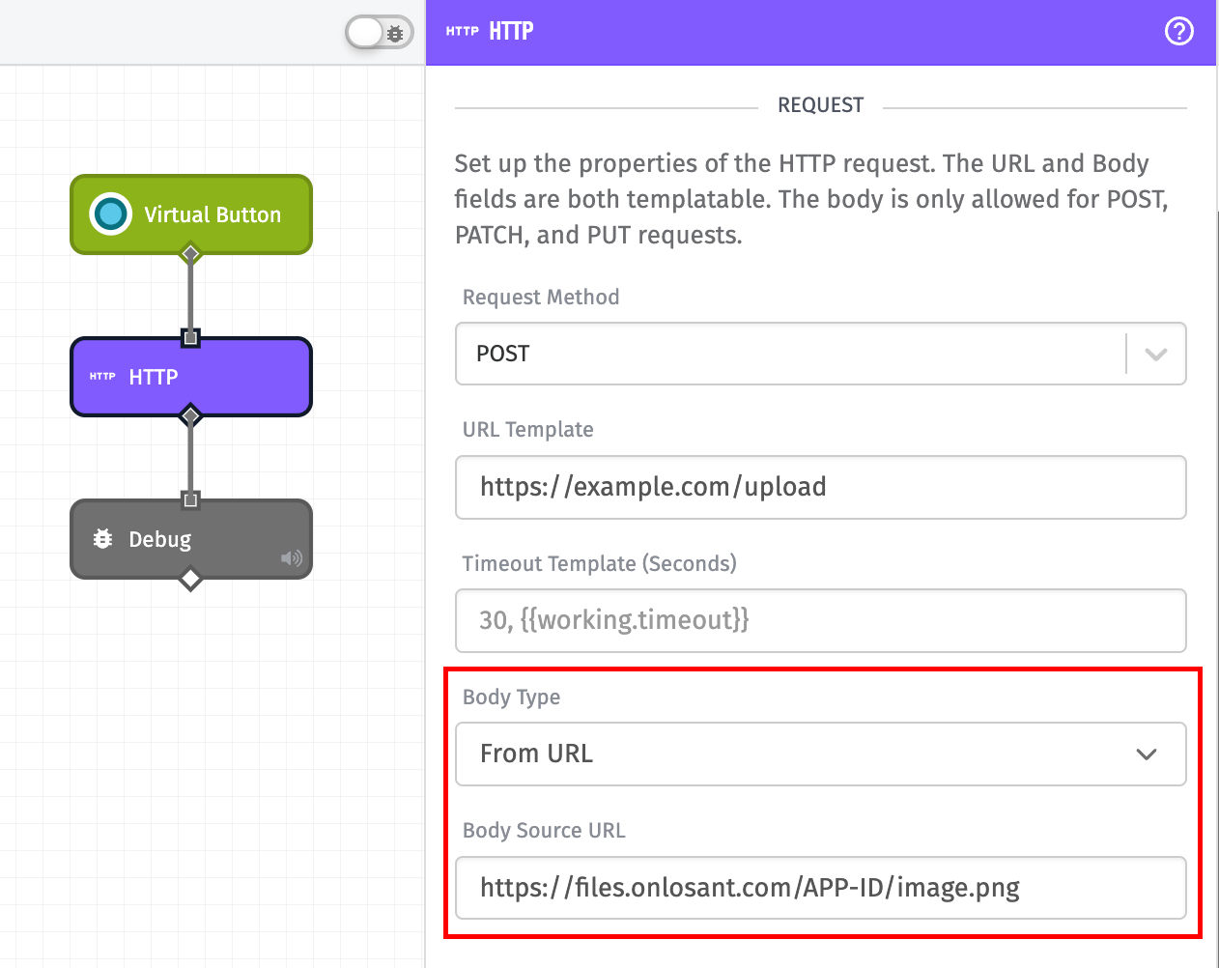Select the Debug node on the canvas

pos(174,539)
